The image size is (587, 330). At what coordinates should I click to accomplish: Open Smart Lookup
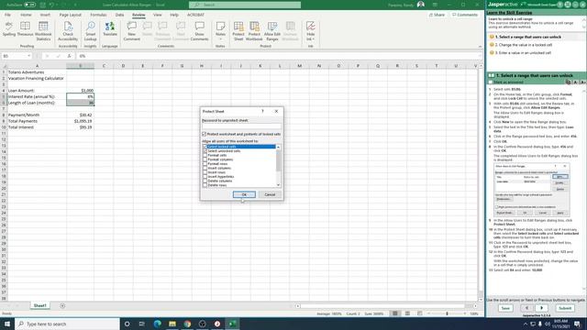90,31
